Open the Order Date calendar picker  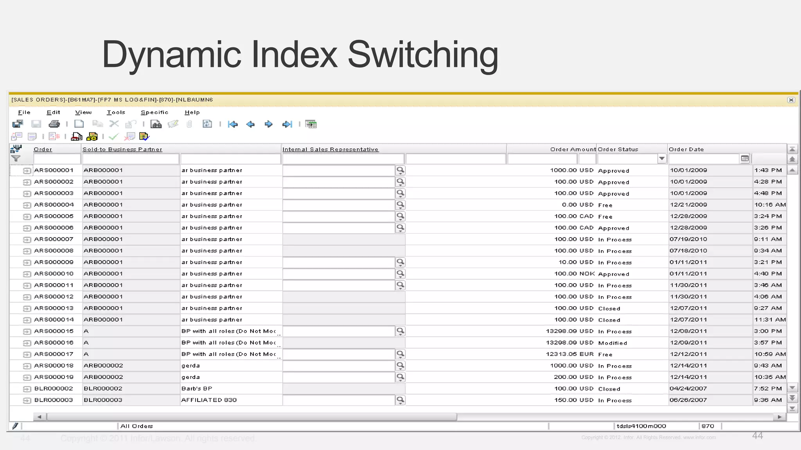coord(745,159)
